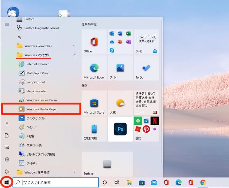Open Settings gear in Start sidebar

click(7, 160)
